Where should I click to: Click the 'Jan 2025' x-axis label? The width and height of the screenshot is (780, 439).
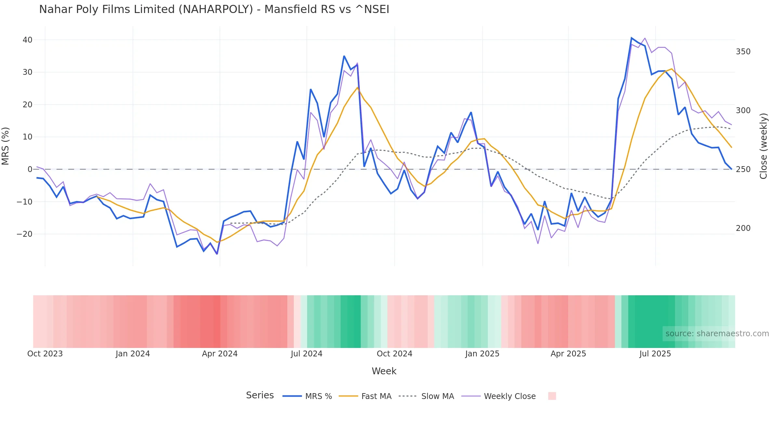point(482,354)
